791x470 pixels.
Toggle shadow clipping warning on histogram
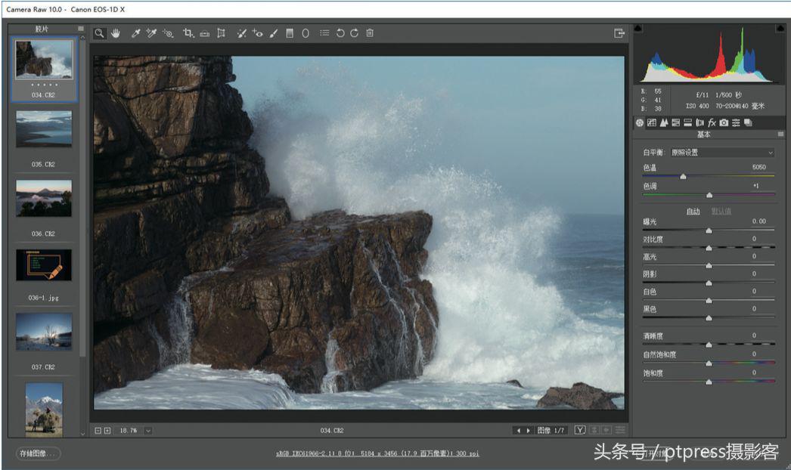(x=638, y=29)
